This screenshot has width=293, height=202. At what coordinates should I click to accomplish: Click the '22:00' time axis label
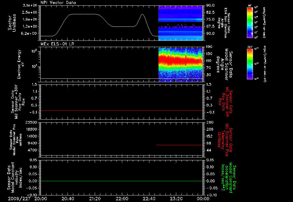point(122,199)
